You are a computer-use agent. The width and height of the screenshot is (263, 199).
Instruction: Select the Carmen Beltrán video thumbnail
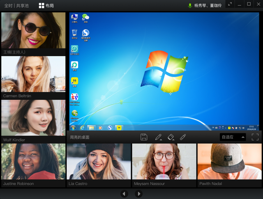click(33, 74)
